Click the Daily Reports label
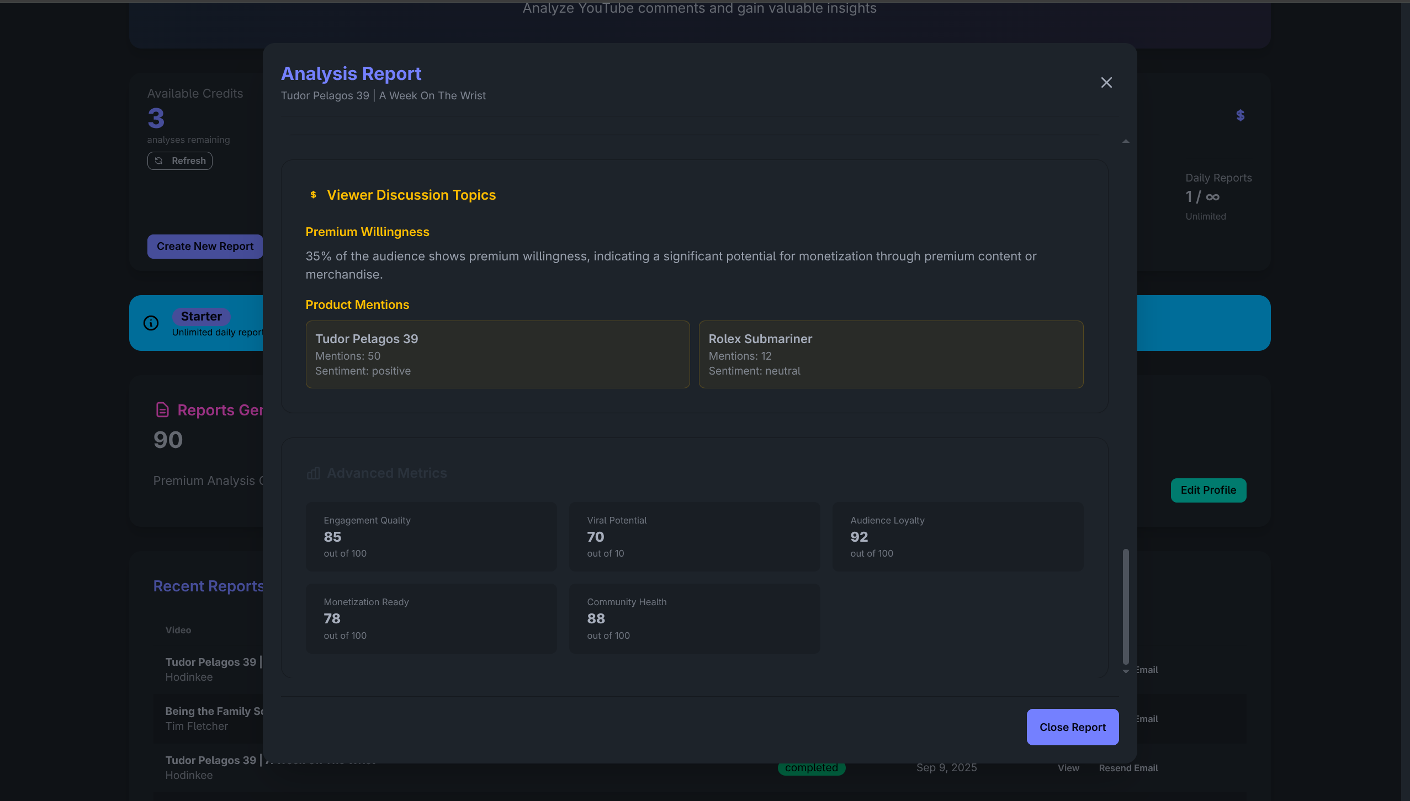 pyautogui.click(x=1218, y=178)
